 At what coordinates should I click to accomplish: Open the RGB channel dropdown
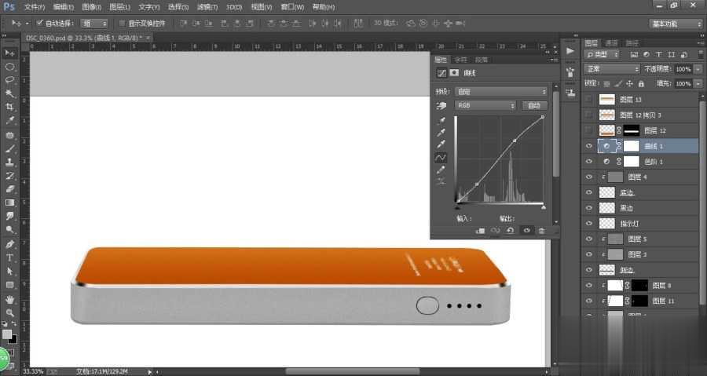(485, 105)
